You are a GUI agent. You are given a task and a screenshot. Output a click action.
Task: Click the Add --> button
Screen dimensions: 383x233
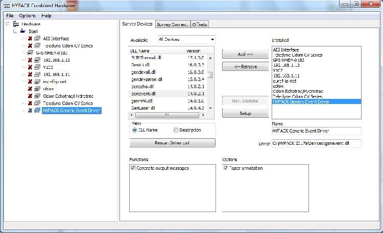coord(245,54)
